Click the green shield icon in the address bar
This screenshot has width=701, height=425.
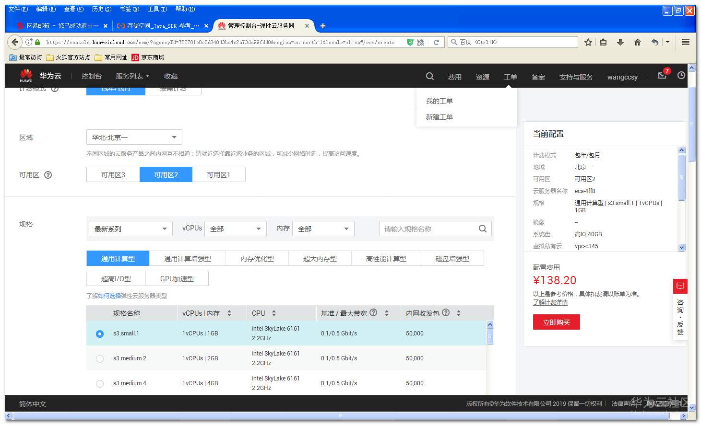pyautogui.click(x=410, y=42)
